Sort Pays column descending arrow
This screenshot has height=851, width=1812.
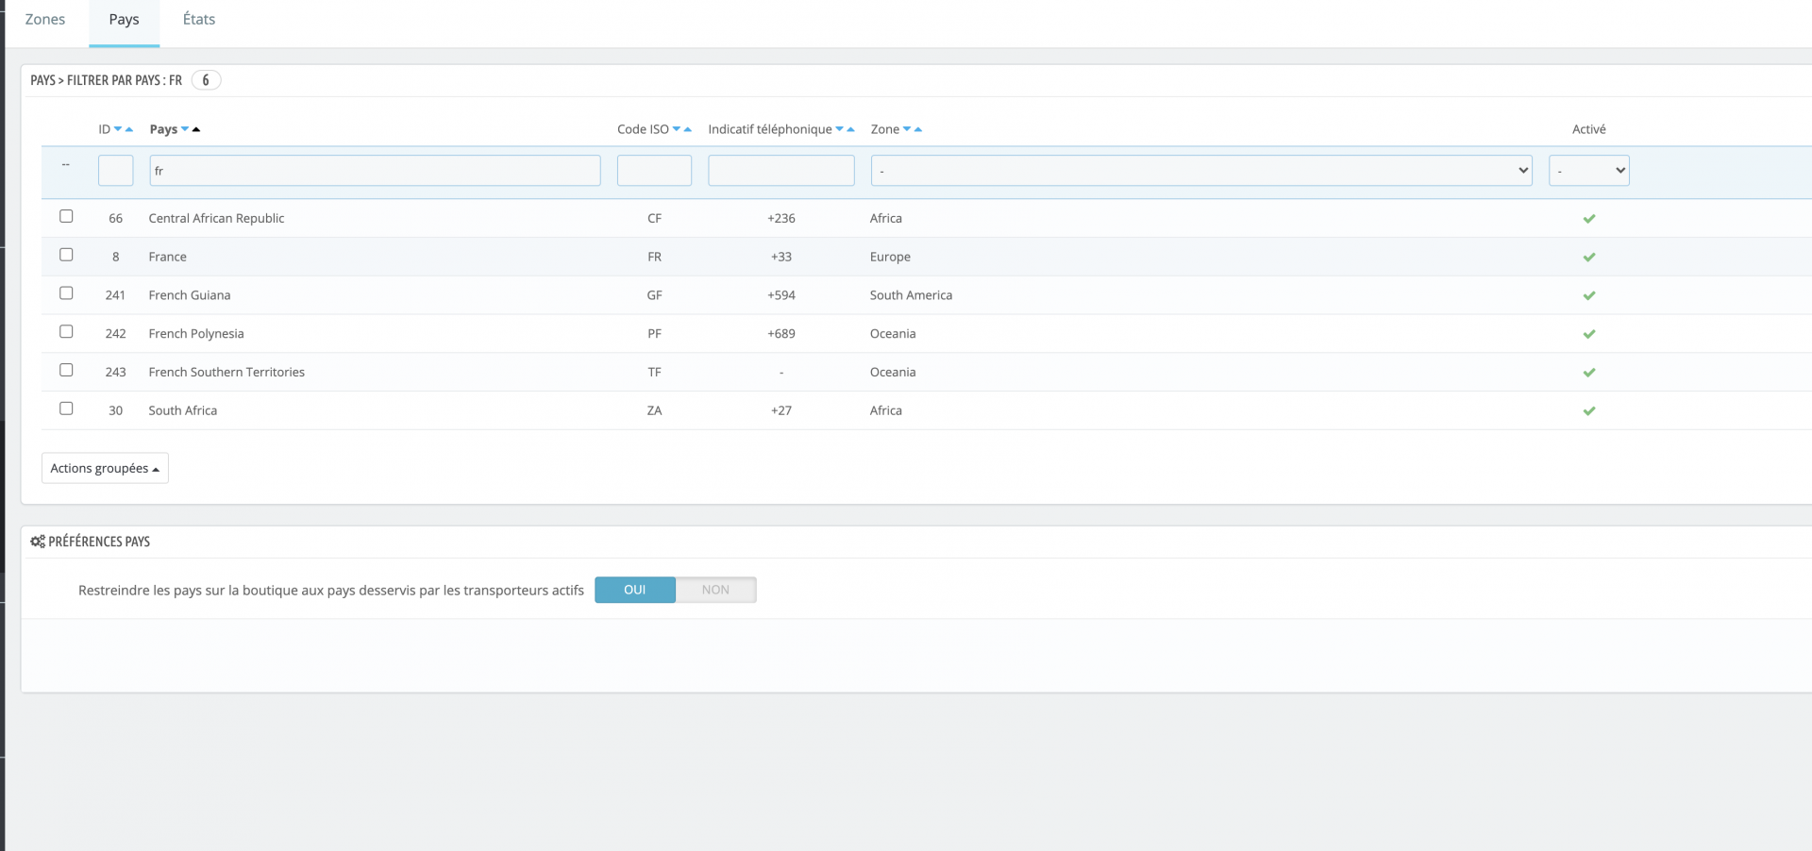coord(185,129)
